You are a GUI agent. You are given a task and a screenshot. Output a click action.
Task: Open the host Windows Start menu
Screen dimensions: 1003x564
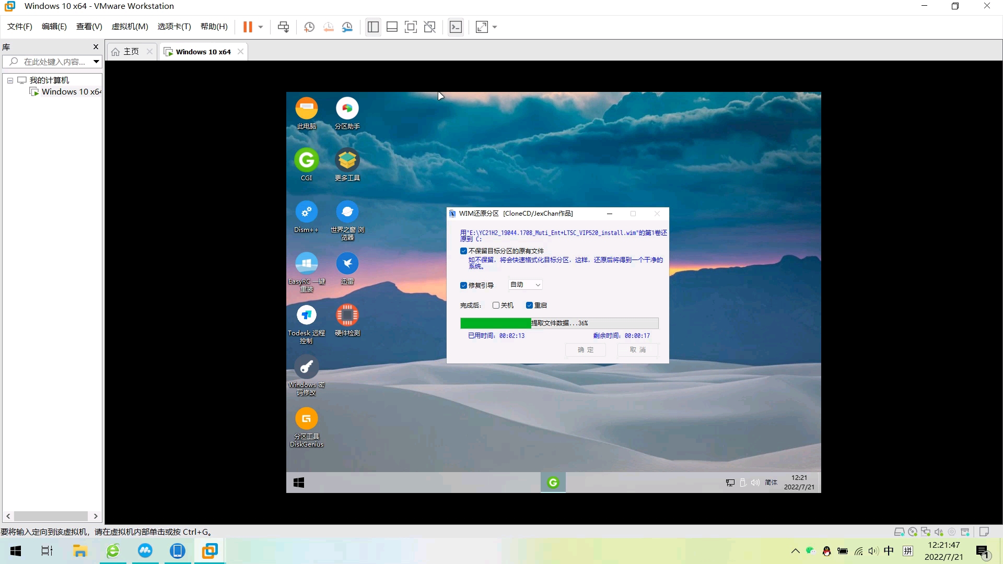pyautogui.click(x=16, y=551)
